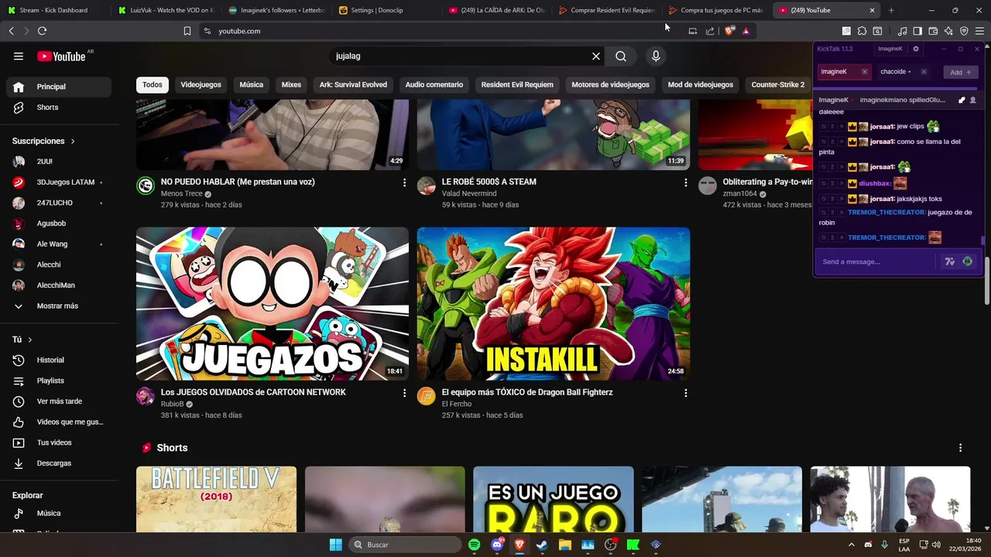This screenshot has height=557, width=991.
Task: Play Dragon Ball Fighterz INSTAKILL thumbnail
Action: pyautogui.click(x=554, y=303)
